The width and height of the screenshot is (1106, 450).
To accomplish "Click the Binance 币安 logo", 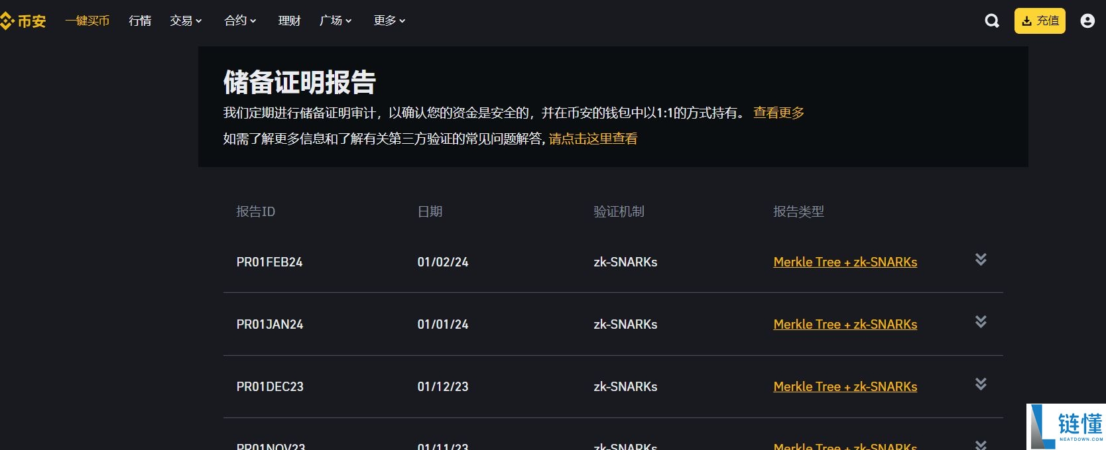I will [23, 21].
